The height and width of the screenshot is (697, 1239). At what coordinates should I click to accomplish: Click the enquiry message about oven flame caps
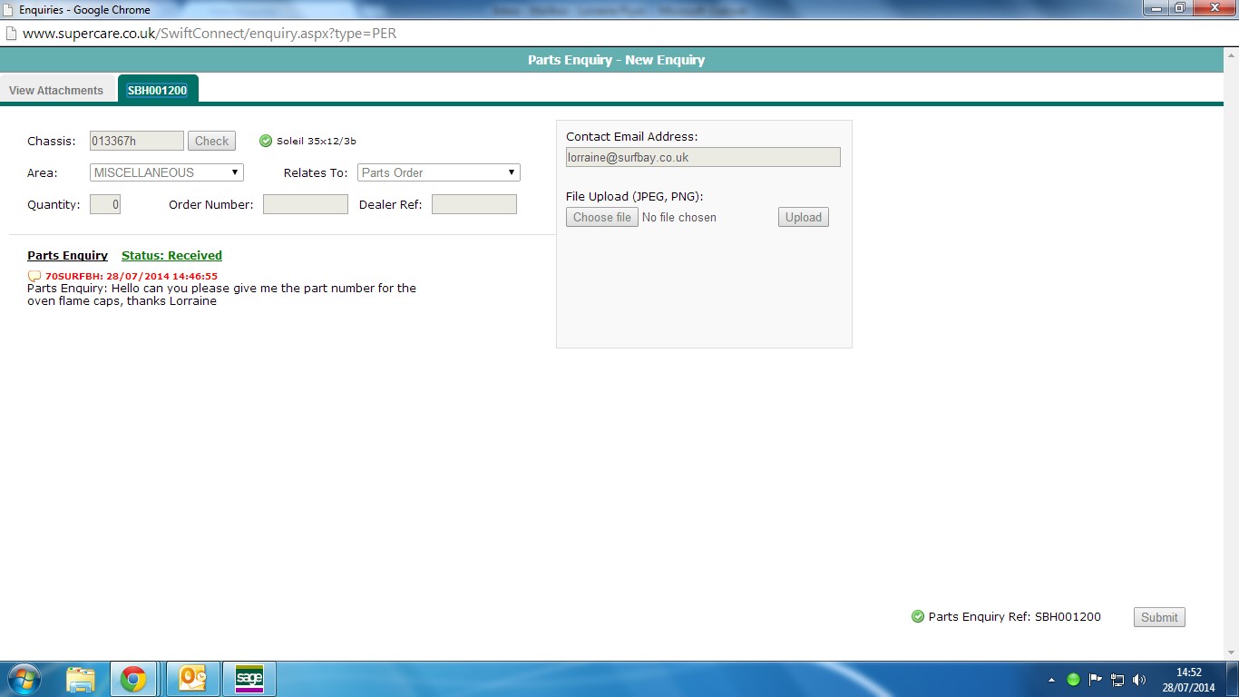(221, 295)
